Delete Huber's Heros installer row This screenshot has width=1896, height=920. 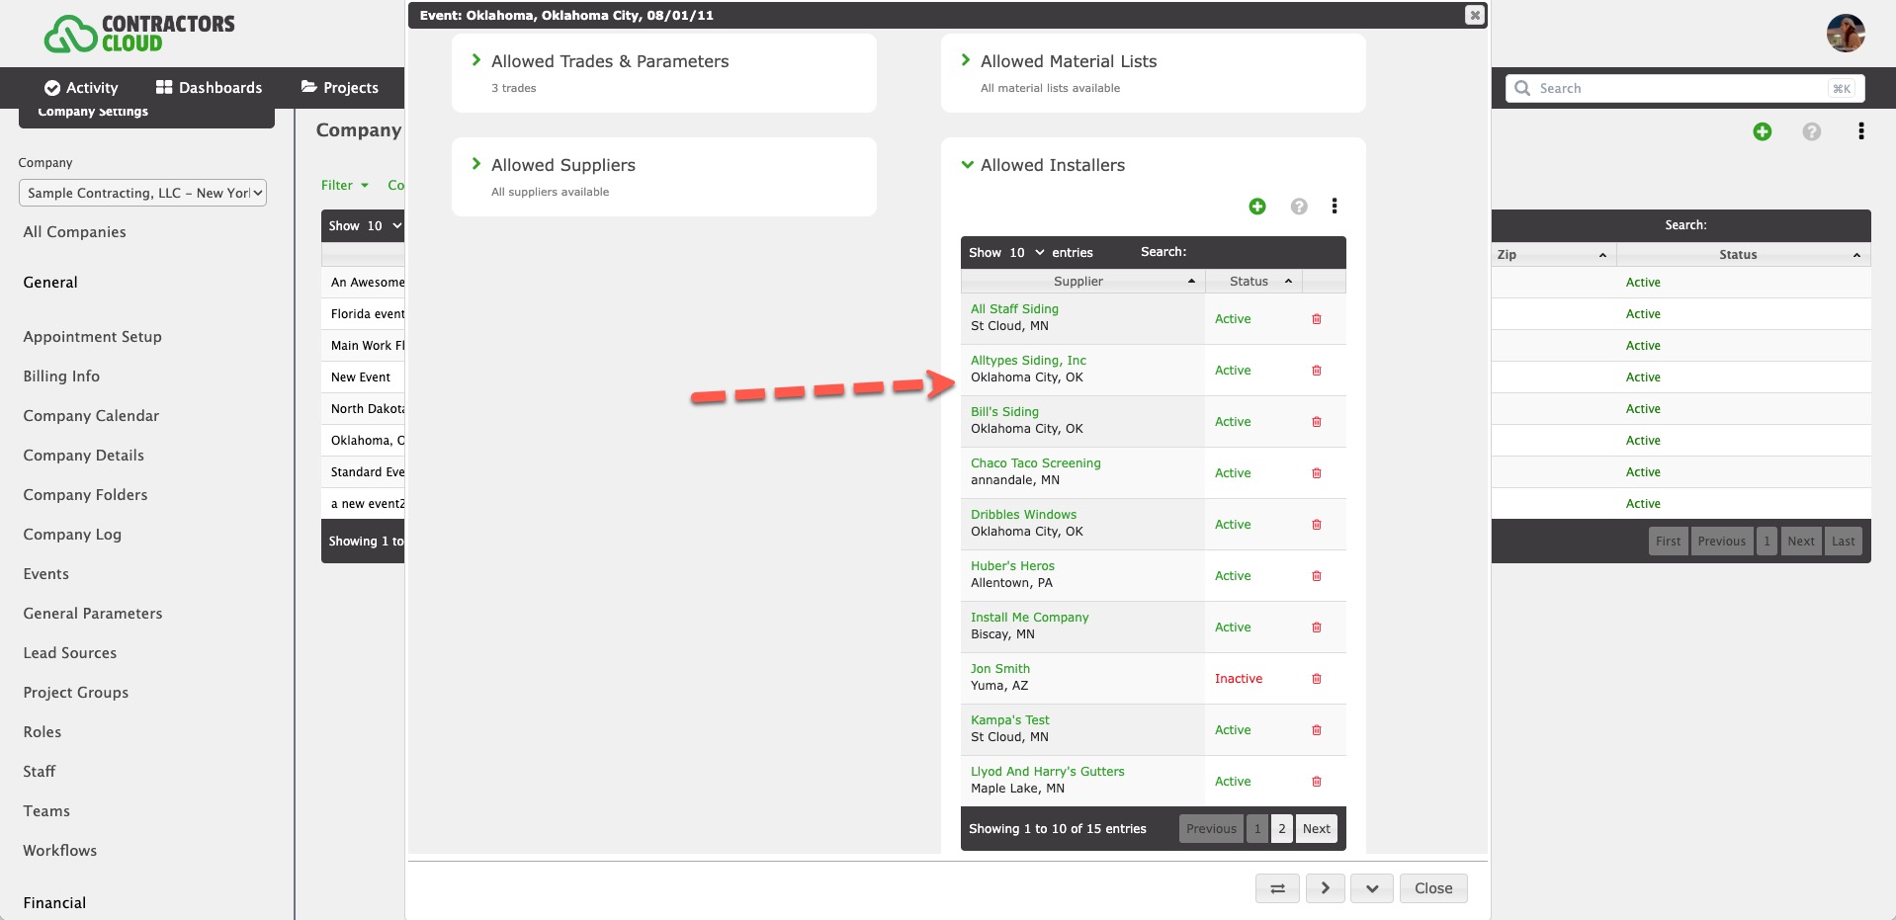pos(1317,576)
